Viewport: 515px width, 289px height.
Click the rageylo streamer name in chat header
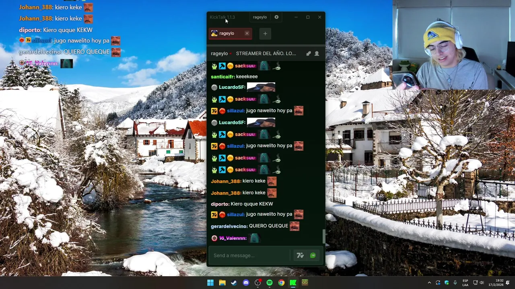[219, 53]
